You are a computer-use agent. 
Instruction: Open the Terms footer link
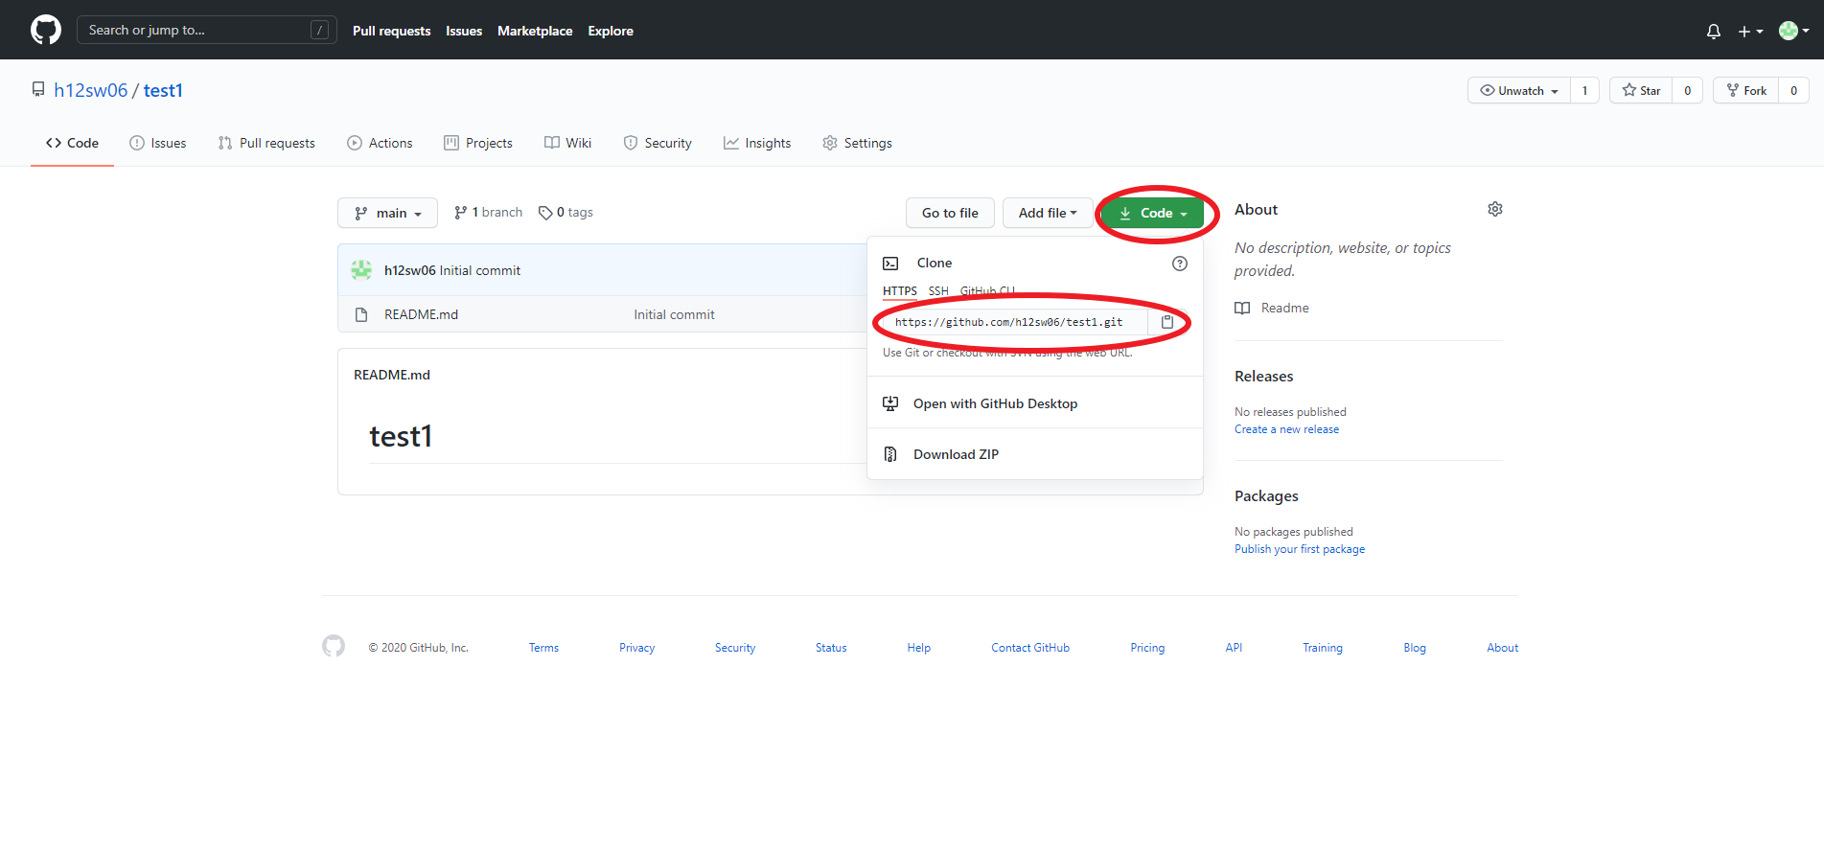[543, 648]
